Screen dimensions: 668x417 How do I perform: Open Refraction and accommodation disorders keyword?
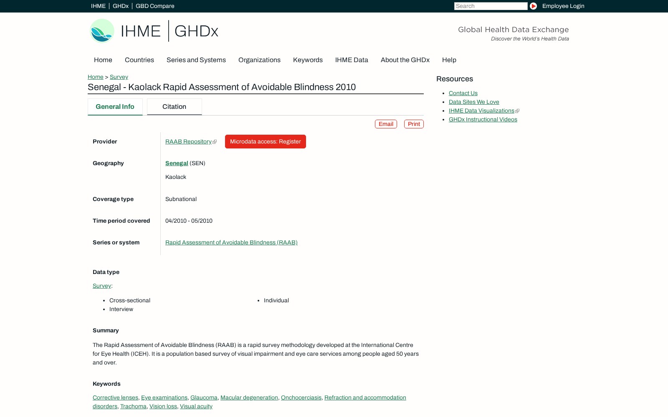pos(365,398)
